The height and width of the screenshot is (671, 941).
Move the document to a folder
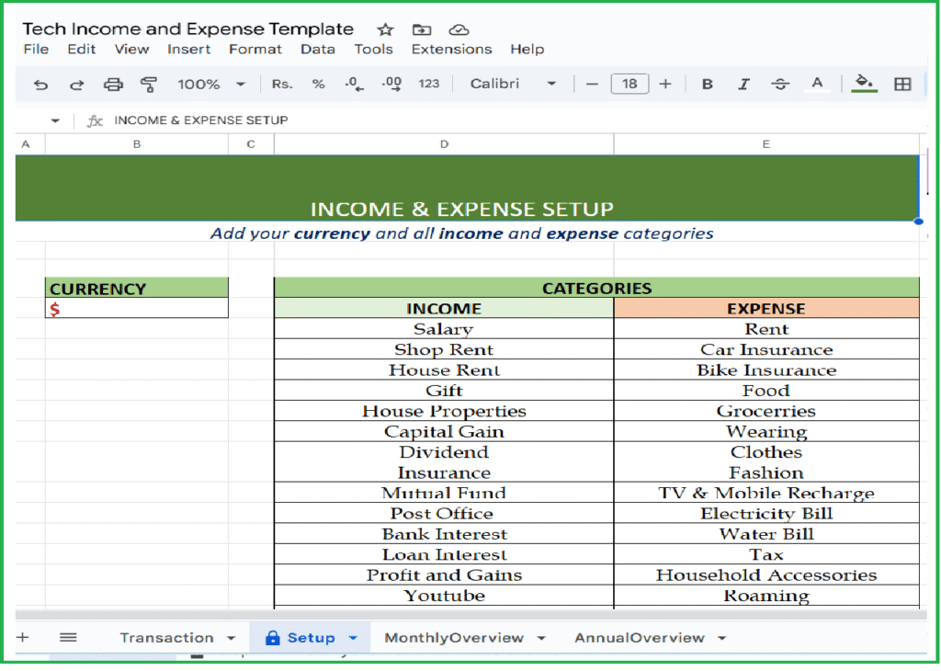tap(421, 29)
